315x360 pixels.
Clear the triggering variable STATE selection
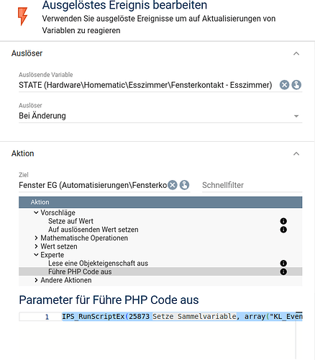pyautogui.click(x=284, y=85)
